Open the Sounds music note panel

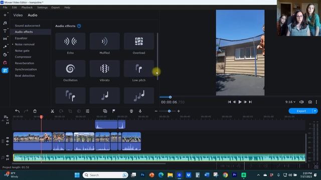click(5, 23)
